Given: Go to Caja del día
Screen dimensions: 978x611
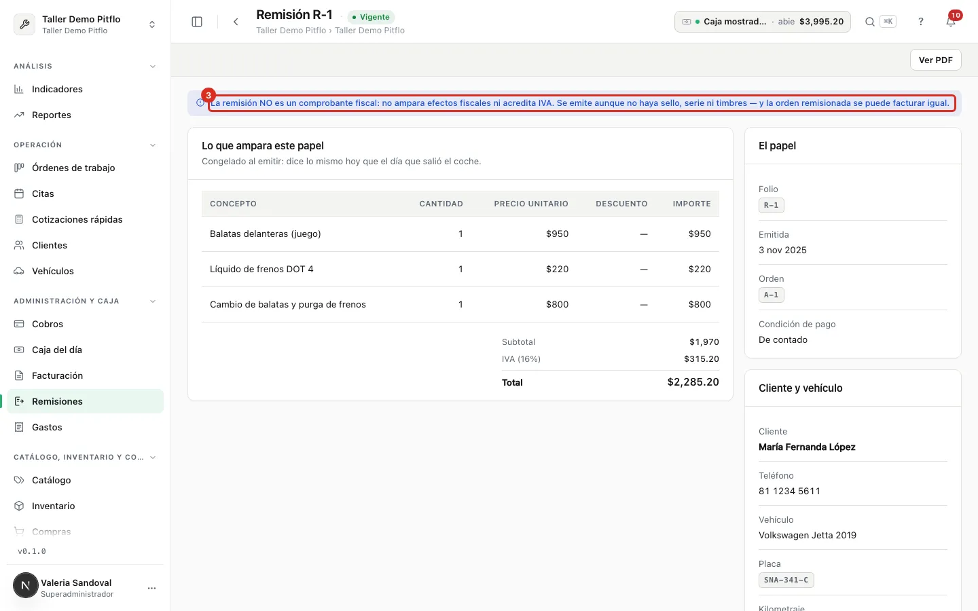Looking at the screenshot, I should [85, 350].
